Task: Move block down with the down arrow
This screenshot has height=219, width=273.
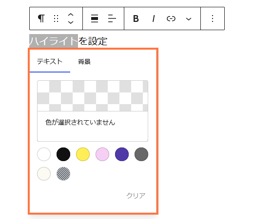Action: [x=71, y=22]
